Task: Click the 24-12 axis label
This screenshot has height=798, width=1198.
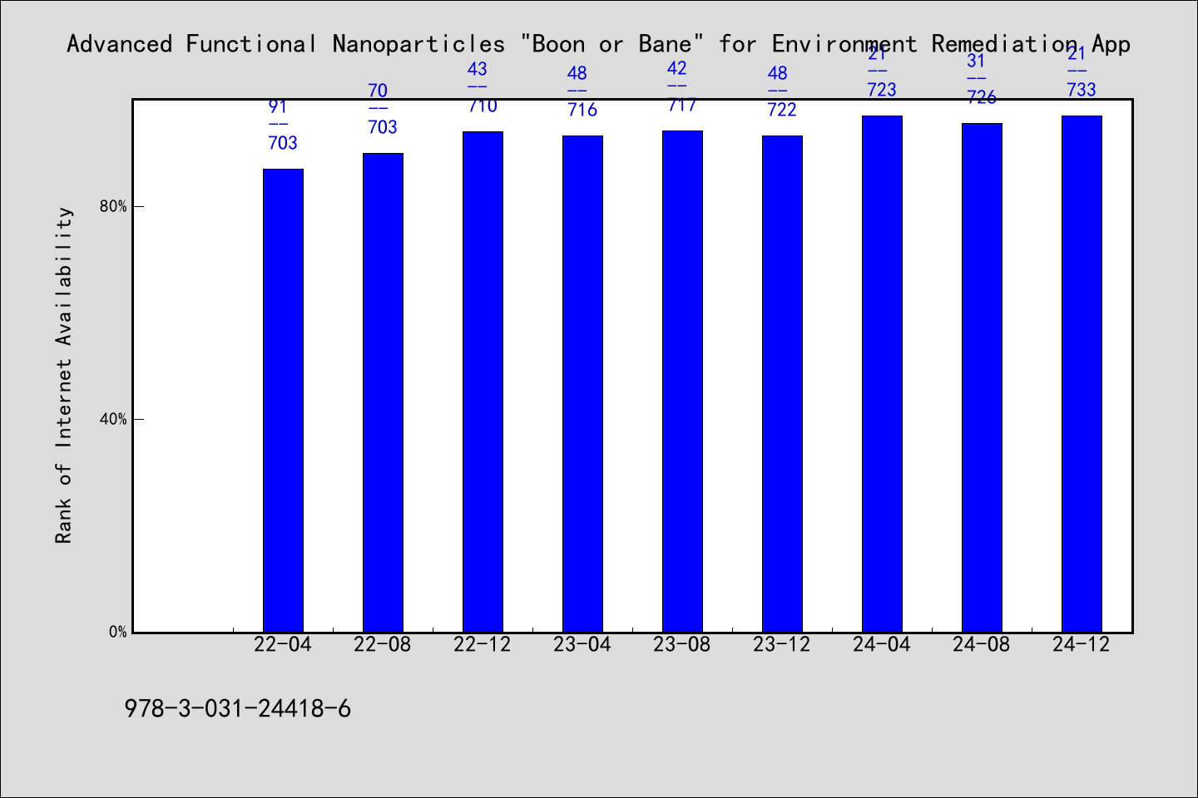Action: click(1082, 644)
